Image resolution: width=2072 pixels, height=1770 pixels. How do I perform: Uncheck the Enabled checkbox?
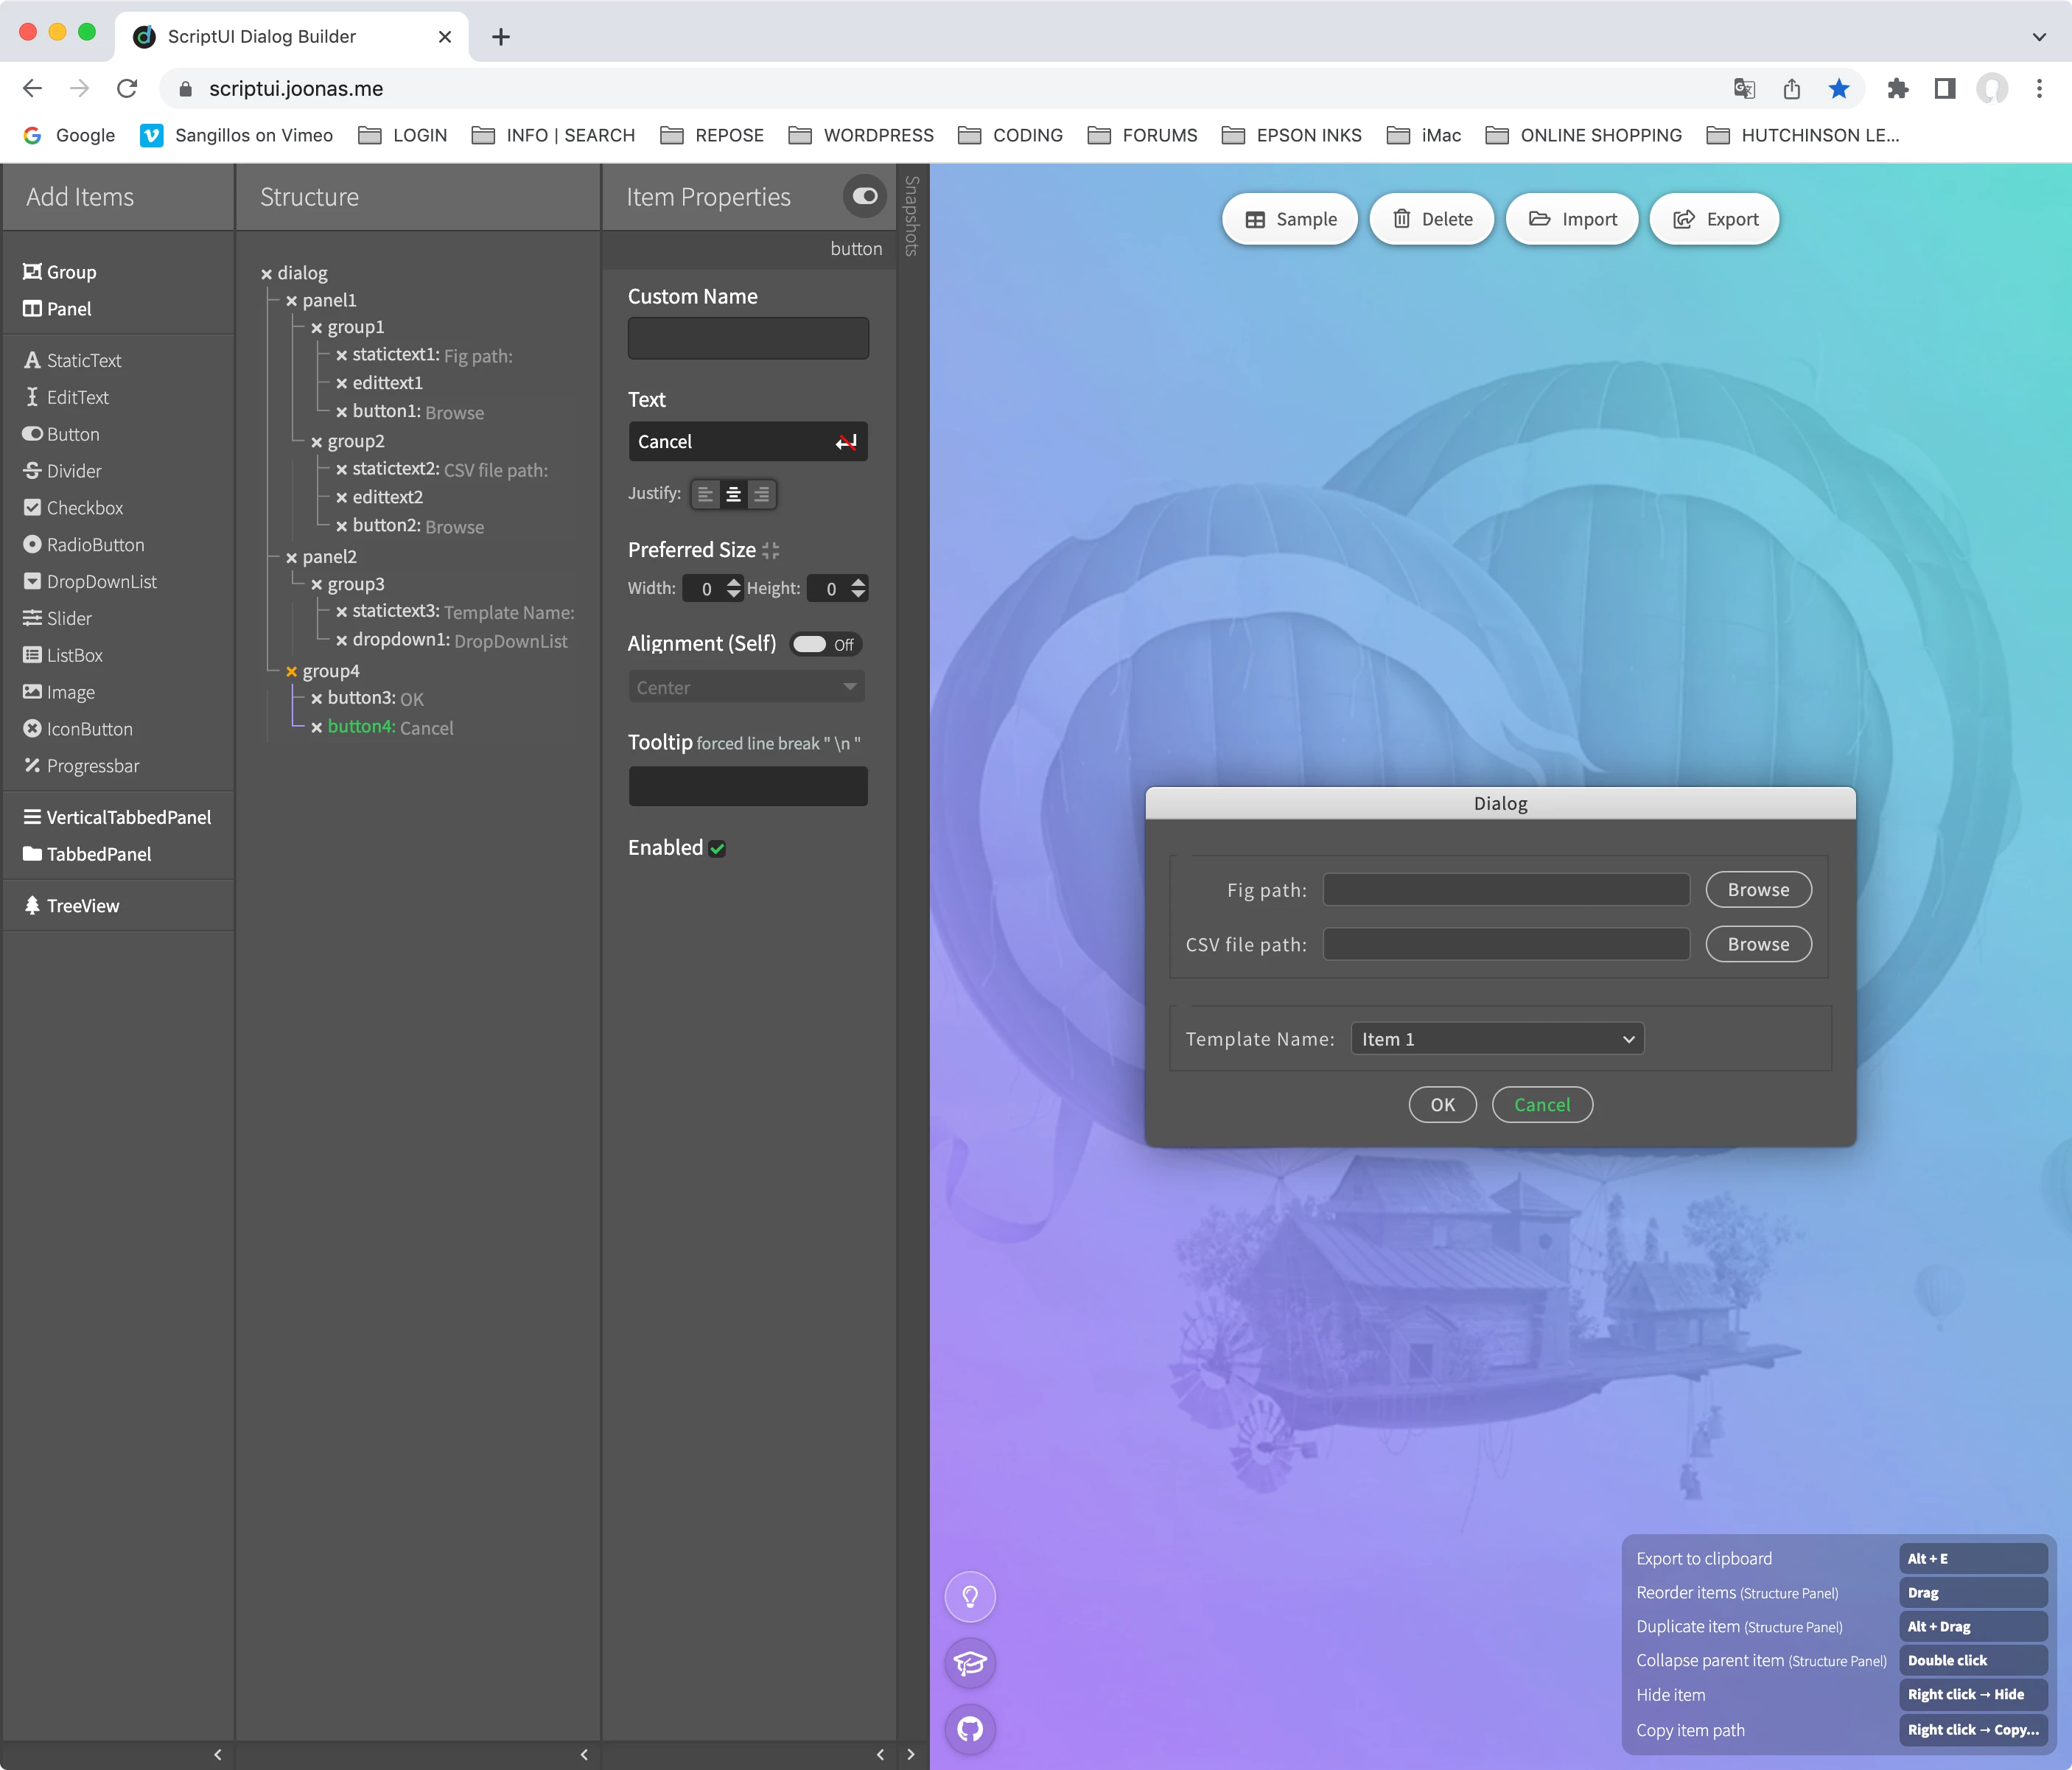[717, 849]
